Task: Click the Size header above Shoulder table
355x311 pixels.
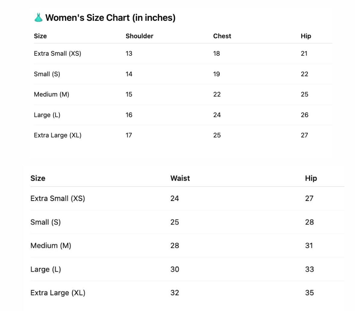Action: pyautogui.click(x=40, y=36)
